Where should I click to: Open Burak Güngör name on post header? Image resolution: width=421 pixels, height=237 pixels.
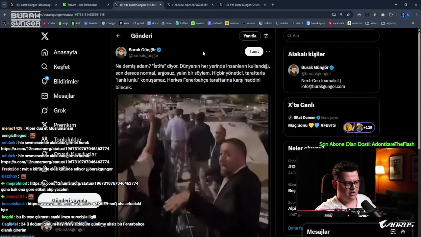[142, 50]
